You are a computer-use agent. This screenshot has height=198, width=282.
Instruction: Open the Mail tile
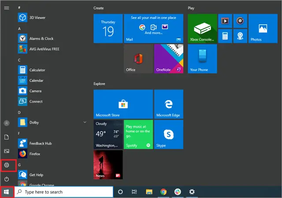point(154,28)
